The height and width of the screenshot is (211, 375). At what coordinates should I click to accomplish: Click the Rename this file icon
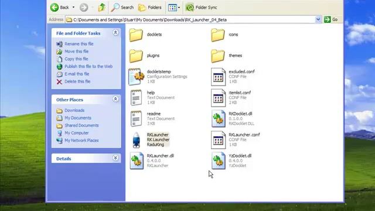click(59, 44)
